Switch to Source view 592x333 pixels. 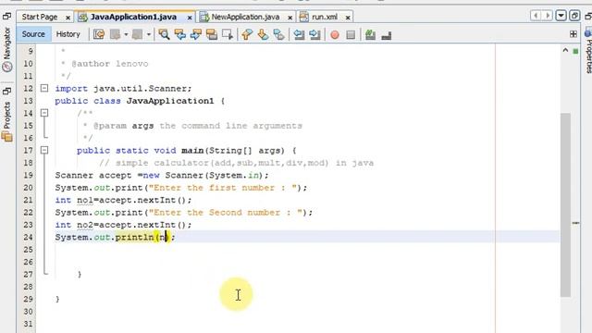[x=33, y=34]
